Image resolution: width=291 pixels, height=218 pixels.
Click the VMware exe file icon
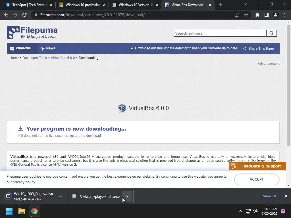pyautogui.click(x=74, y=196)
